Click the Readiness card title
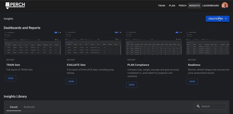 (194, 65)
